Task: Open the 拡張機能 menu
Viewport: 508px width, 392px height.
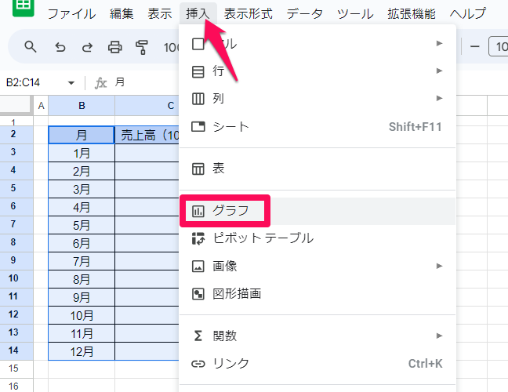Action: (x=412, y=13)
